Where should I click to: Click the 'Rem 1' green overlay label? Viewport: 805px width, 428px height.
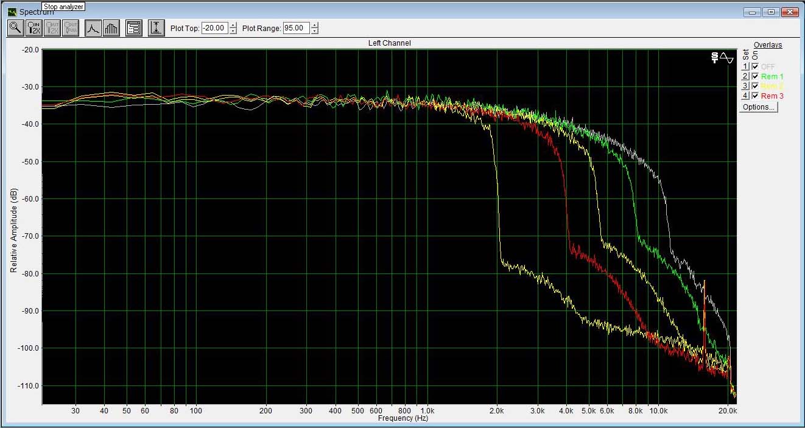pyautogui.click(x=772, y=77)
